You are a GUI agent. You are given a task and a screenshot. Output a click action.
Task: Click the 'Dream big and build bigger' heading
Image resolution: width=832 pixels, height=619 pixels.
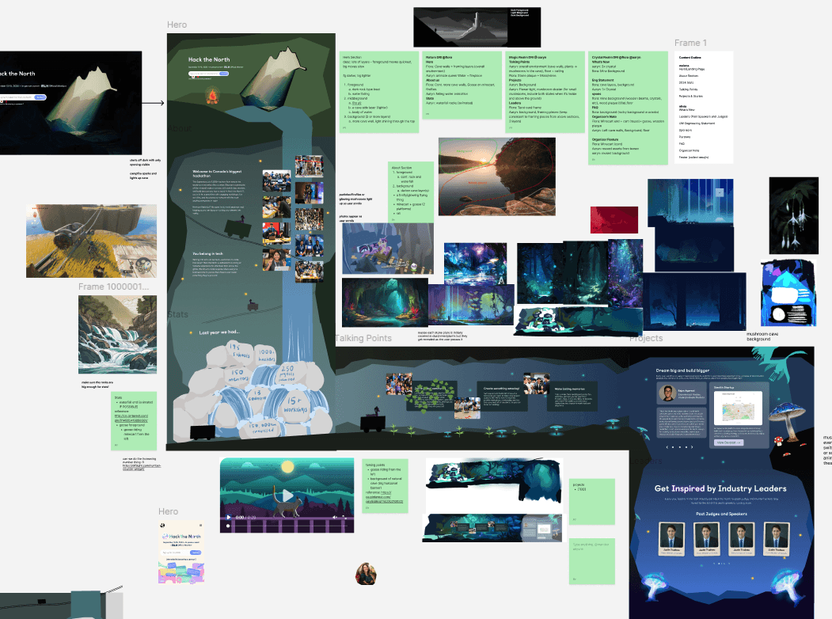682,370
